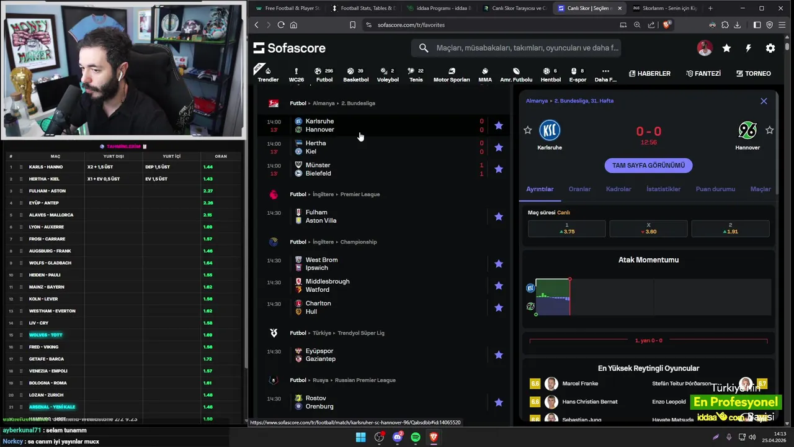794x447 pixels.
Task: Open the lightning bolt icon in header
Action: tap(748, 48)
